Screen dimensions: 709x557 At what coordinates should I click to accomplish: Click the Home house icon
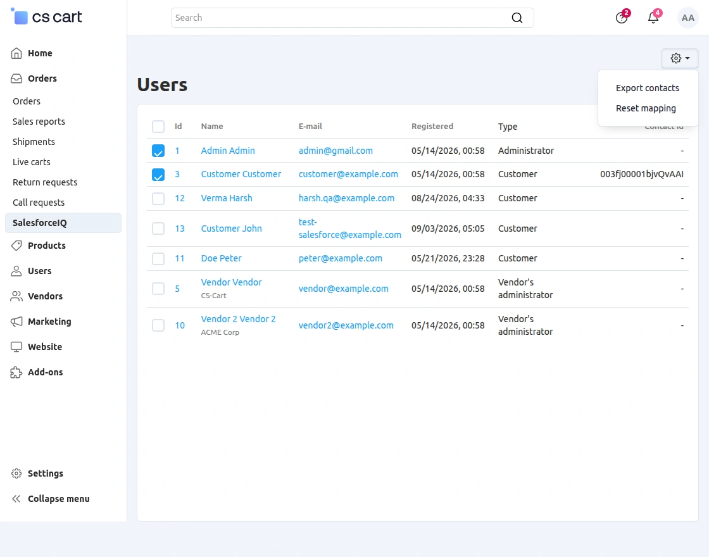(x=16, y=53)
